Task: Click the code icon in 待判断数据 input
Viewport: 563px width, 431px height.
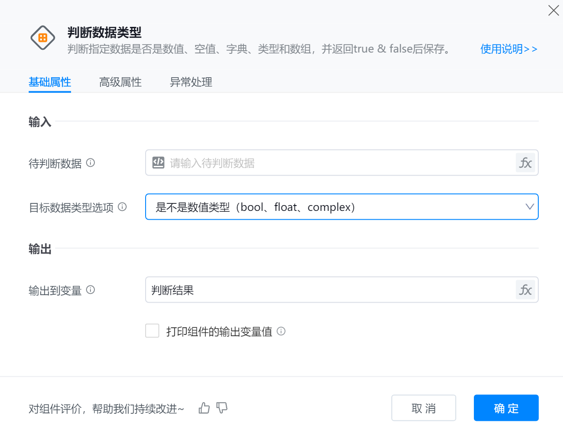Action: click(158, 163)
